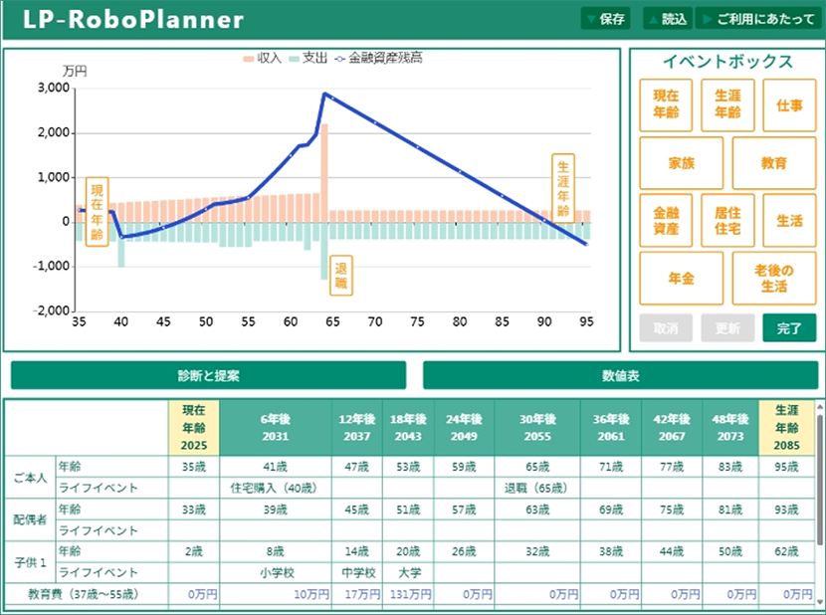Click the 退職 marker on the chart
The image size is (826, 615).
341,276
